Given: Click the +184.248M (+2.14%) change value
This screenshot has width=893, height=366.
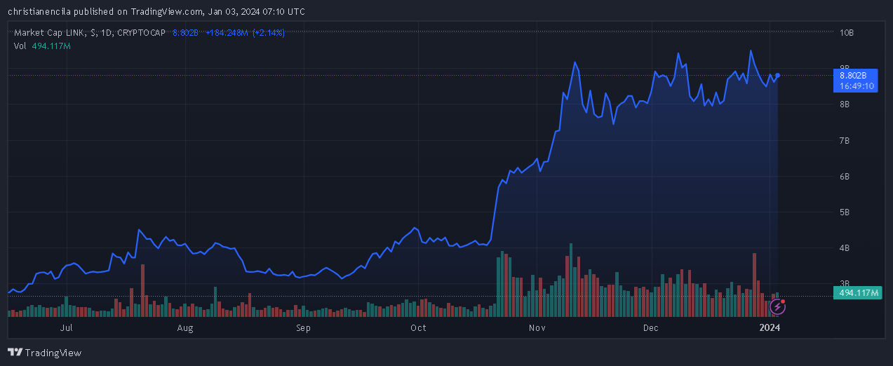Looking at the screenshot, I should click(x=245, y=33).
